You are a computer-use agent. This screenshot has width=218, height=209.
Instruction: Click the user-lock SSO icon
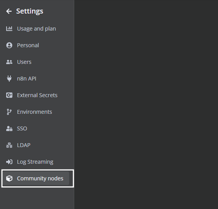tap(9, 128)
